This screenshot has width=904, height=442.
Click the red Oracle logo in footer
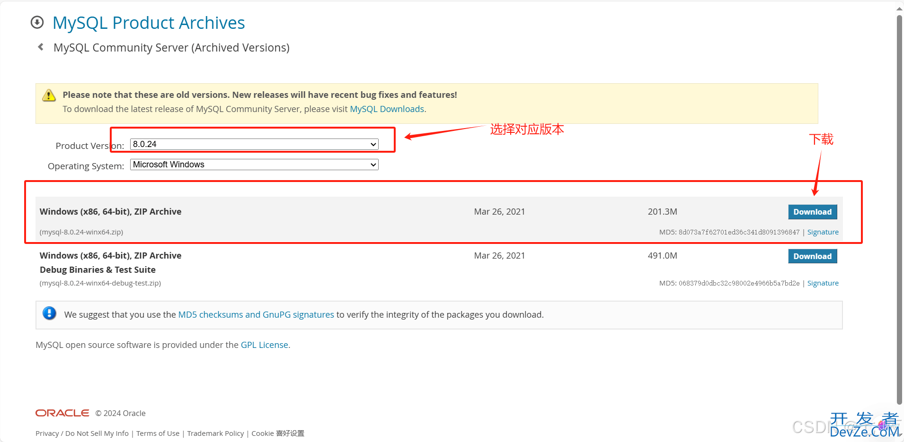point(62,413)
